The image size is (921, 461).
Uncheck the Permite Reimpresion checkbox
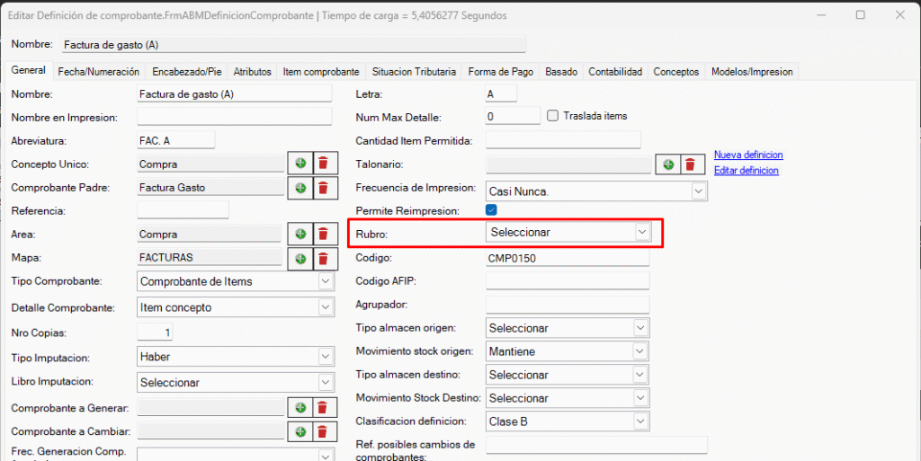[x=491, y=210]
